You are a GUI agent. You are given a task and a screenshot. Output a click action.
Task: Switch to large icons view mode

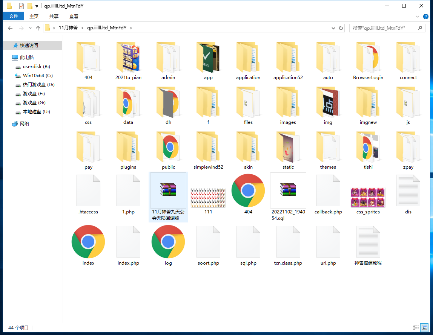pyautogui.click(x=425, y=327)
